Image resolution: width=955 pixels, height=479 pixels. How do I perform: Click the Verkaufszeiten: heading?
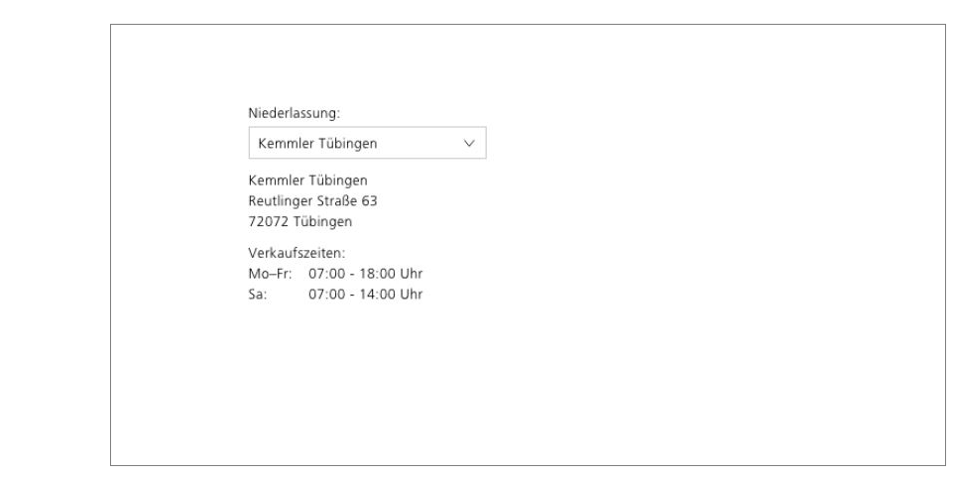[x=297, y=253]
